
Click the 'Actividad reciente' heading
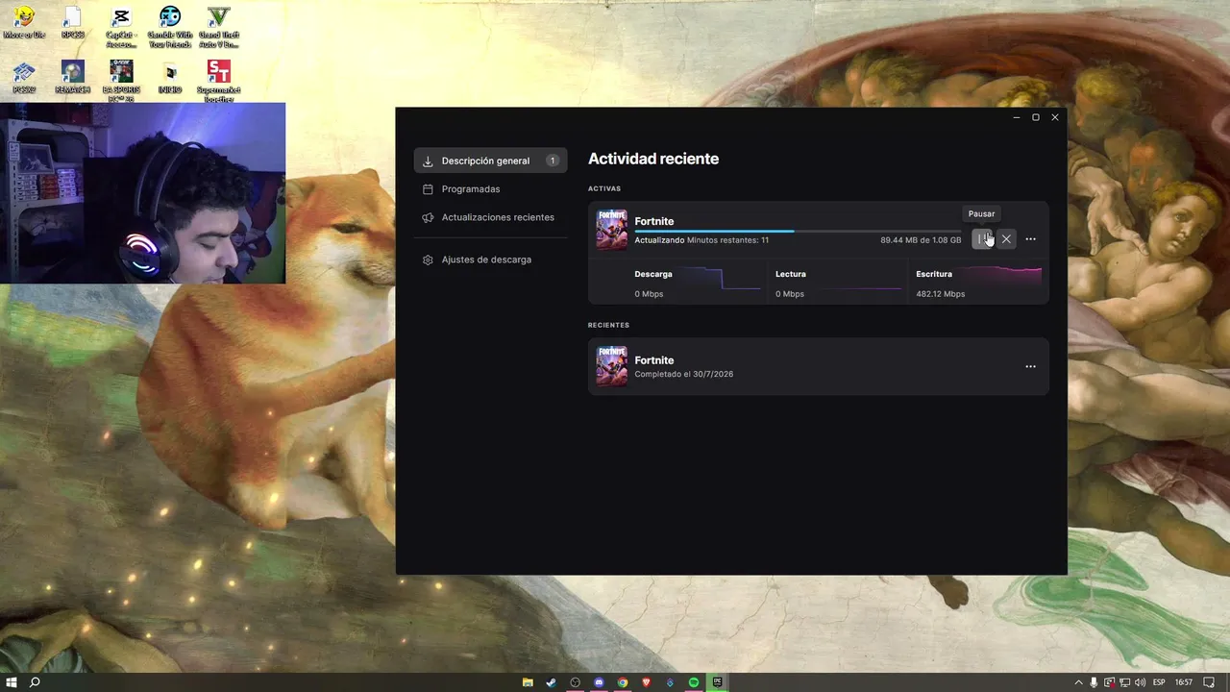pyautogui.click(x=653, y=159)
